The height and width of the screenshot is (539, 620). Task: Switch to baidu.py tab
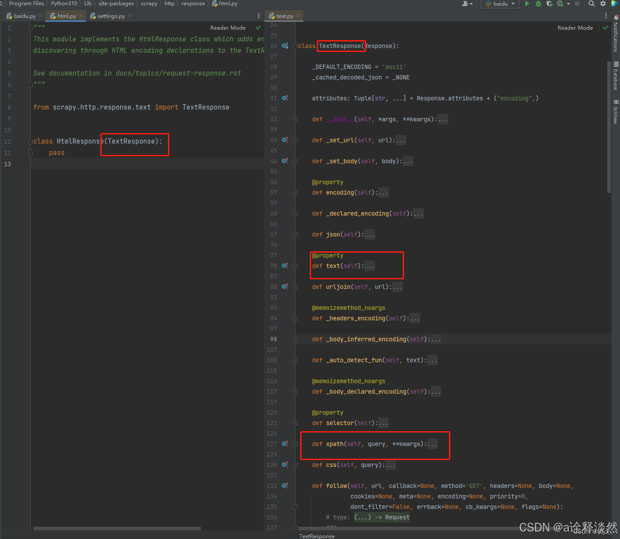coord(24,16)
